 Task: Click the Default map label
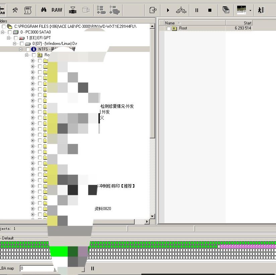point(8,238)
